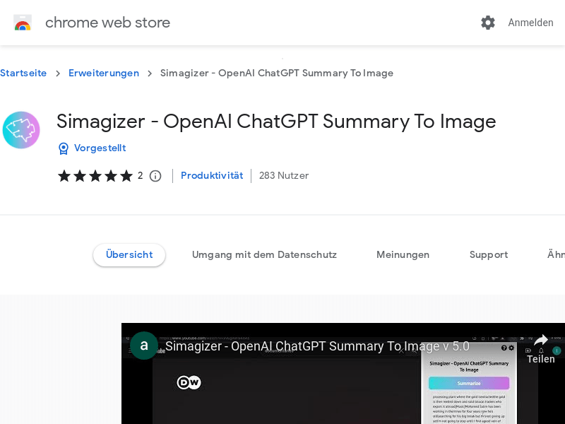Click the rating info icon beside the stars
The width and height of the screenshot is (565, 424).
[x=155, y=176]
